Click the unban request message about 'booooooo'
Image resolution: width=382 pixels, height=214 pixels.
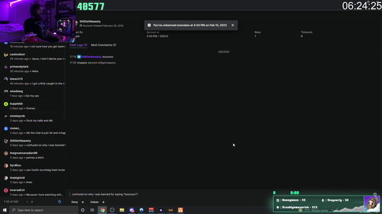click(x=105, y=194)
